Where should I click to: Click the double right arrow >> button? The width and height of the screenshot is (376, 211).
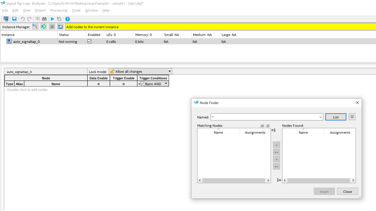tap(276, 152)
